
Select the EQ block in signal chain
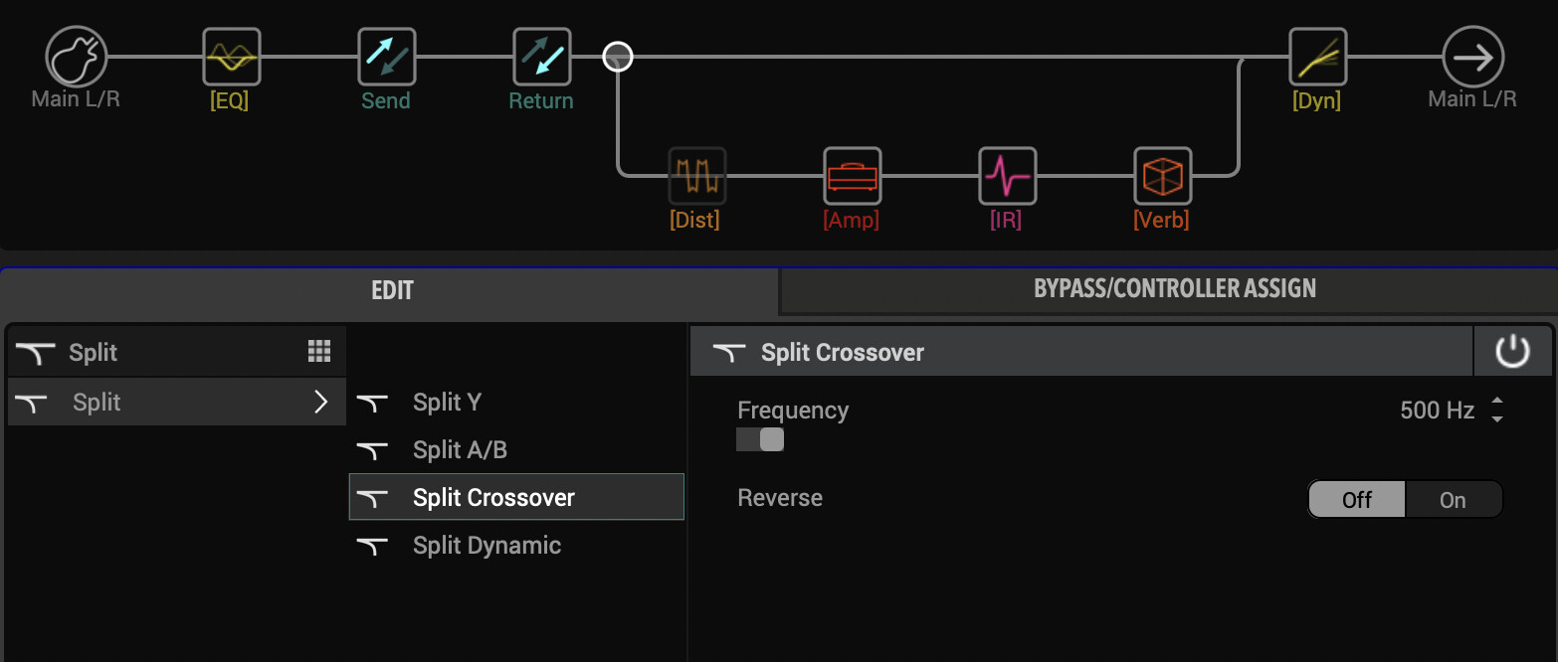[231, 57]
